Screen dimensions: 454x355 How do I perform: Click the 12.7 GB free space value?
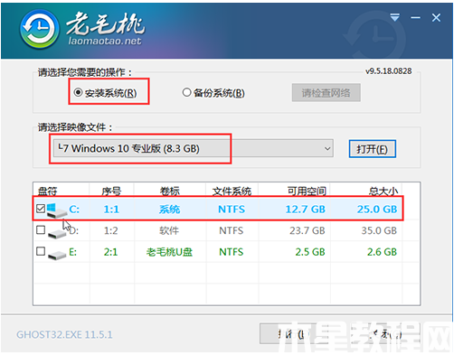[306, 209]
